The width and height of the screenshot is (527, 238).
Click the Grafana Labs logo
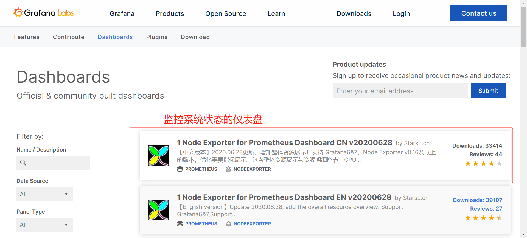tap(44, 13)
